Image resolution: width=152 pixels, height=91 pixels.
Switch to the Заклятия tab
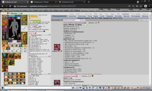click(x=72, y=16)
